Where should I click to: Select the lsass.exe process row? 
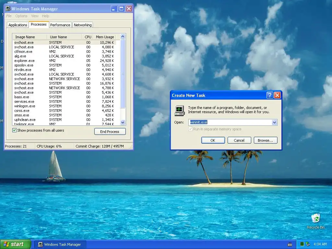tap(65, 97)
